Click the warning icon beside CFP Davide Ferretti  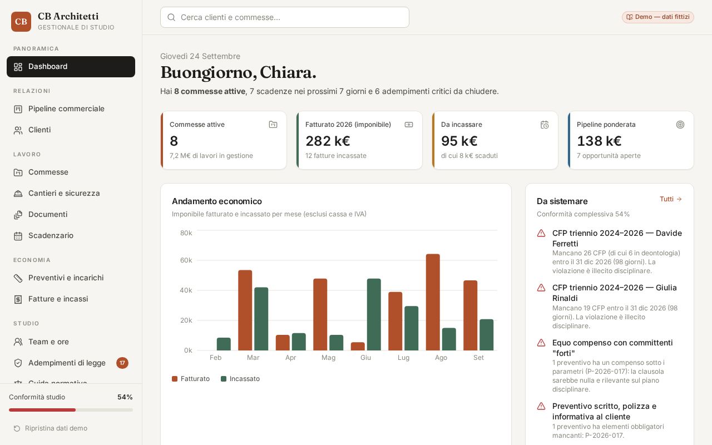point(541,233)
